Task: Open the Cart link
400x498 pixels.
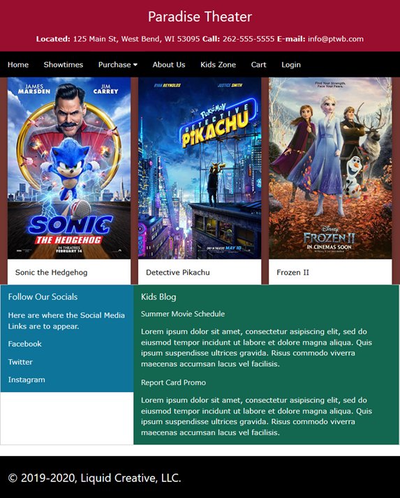Action: tap(258, 64)
